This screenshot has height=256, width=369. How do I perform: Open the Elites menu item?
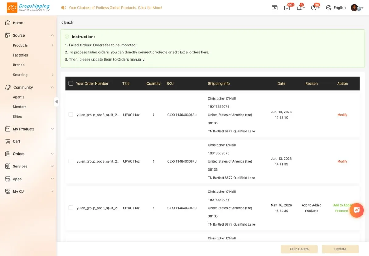coord(17,116)
